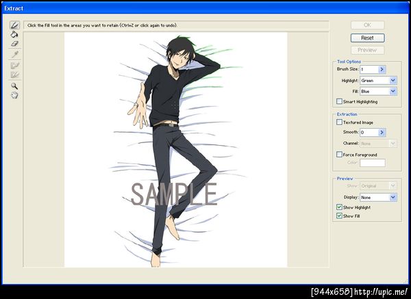The width and height of the screenshot is (411, 299).
Task: Click the Preview button
Action: click(367, 50)
